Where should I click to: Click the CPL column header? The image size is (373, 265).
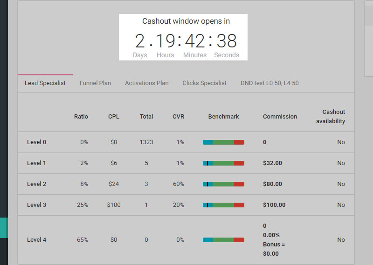[x=114, y=117]
